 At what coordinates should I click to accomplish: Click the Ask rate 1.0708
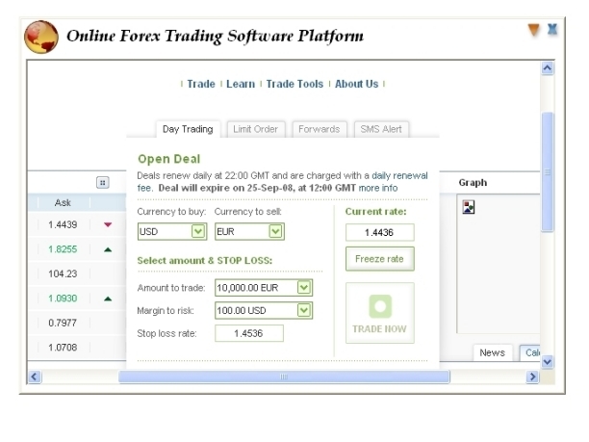pos(63,348)
